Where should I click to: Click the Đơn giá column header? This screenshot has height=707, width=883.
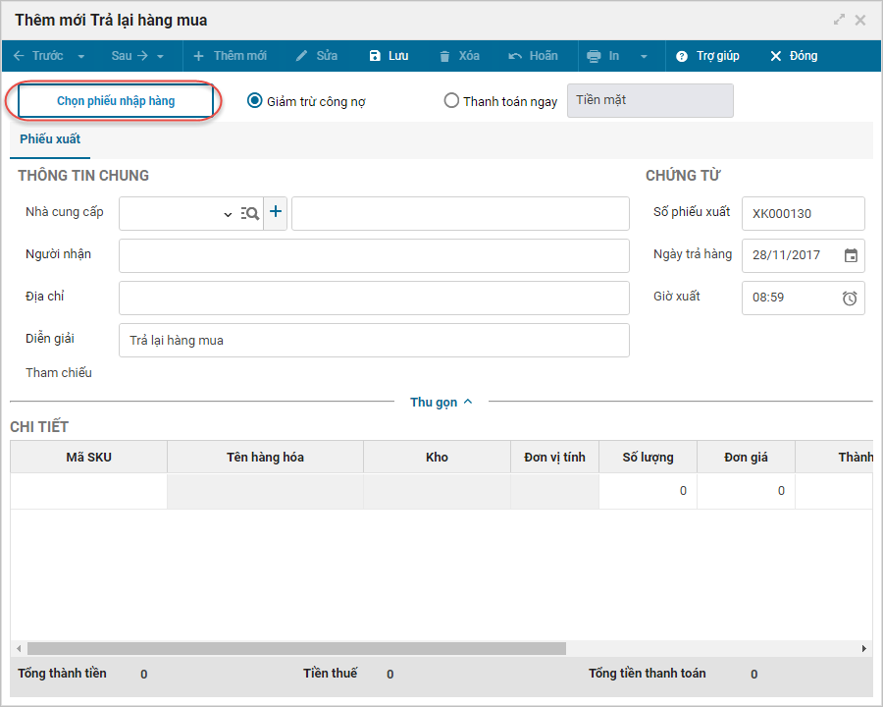coord(746,457)
